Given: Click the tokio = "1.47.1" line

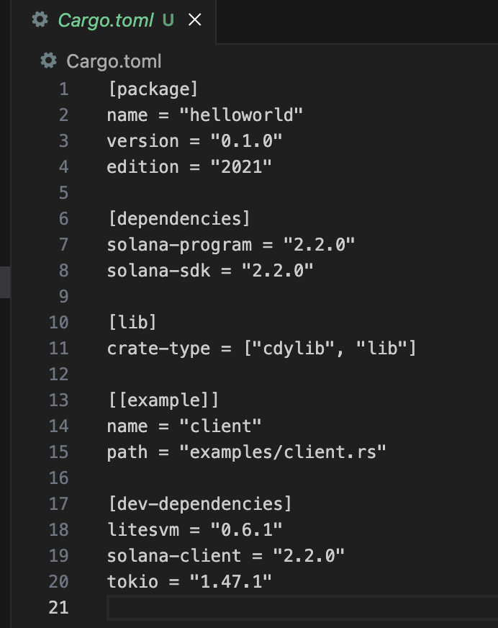Looking at the screenshot, I should coord(189,582).
